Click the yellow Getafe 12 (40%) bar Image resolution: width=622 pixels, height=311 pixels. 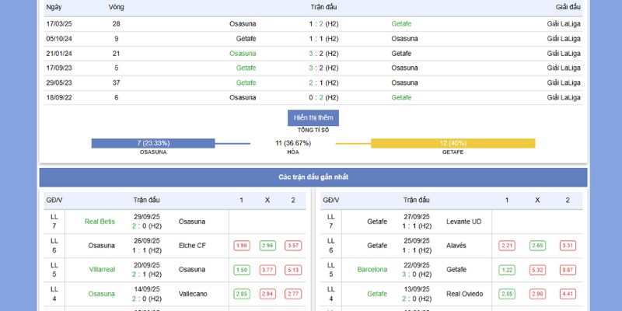[453, 143]
